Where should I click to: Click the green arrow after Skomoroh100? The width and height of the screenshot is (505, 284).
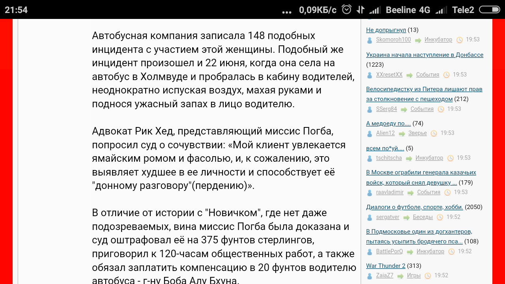click(x=418, y=40)
